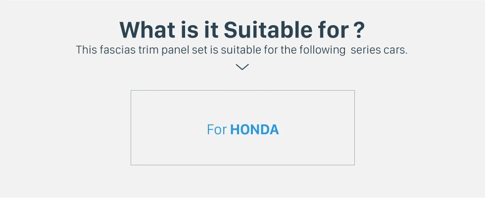
Task: Click the down chevron arrow below subtitle
Action: click(x=242, y=67)
